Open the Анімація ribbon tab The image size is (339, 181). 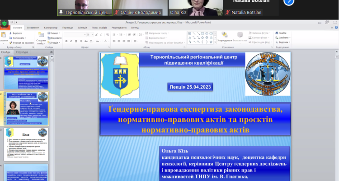coord(82,28)
